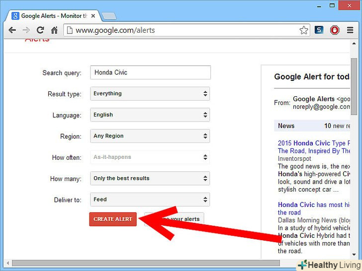Open the blue S extension icon
Image resolution: width=362 pixels, height=271 pixels.
pos(319,30)
